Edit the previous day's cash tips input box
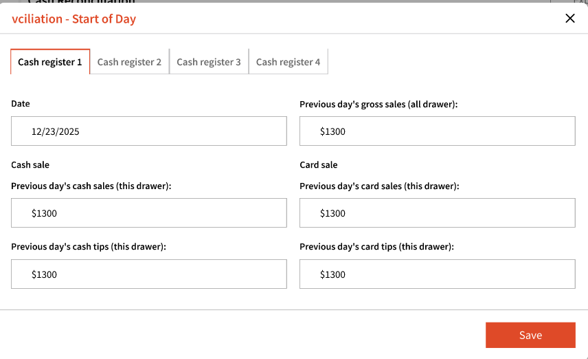The width and height of the screenshot is (588, 359). [x=148, y=274]
